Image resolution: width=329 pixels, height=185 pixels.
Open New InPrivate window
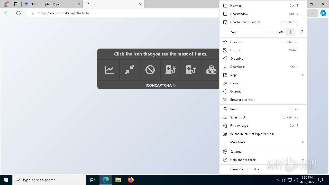pyautogui.click(x=263, y=22)
